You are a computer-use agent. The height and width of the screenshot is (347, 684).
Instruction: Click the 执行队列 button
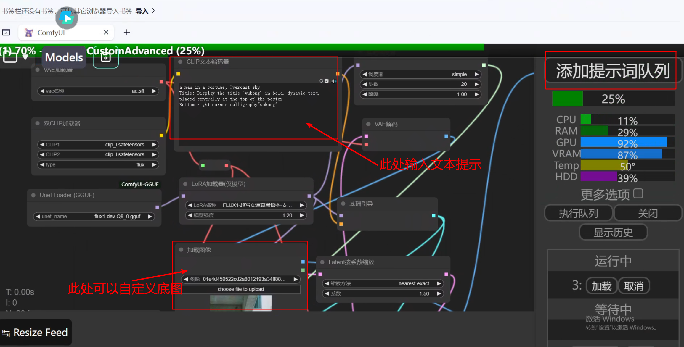[578, 213]
